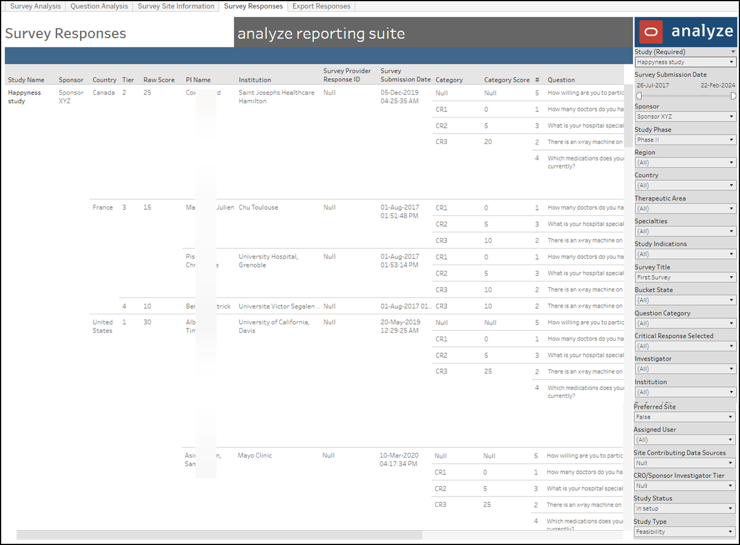This screenshot has width=740, height=545.
Task: Click the right handle of submission date slider
Action: [733, 95]
